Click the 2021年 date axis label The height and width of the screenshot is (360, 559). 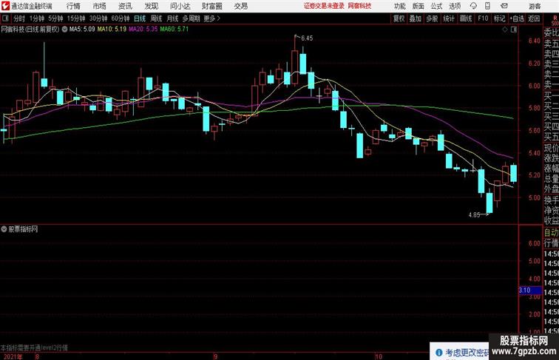[13, 357]
